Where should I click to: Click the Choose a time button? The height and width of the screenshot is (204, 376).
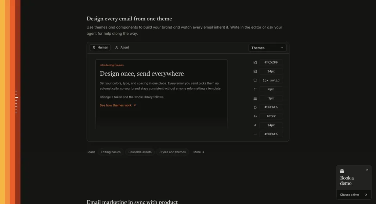(354, 195)
